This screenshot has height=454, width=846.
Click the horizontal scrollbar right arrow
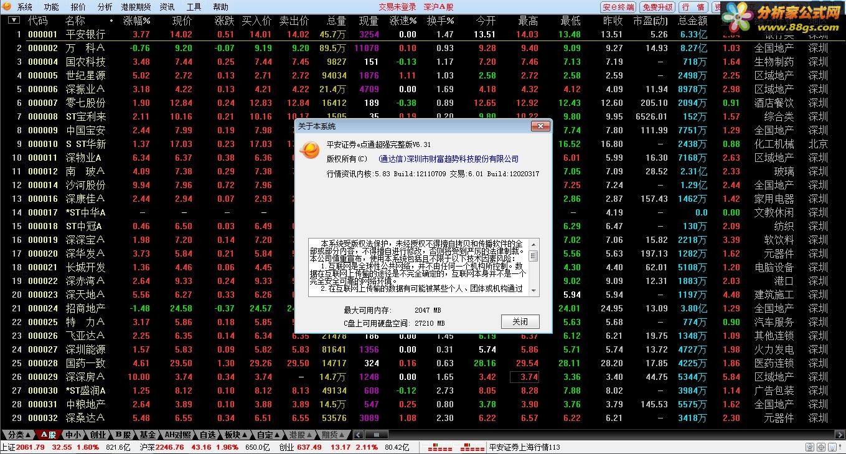[841, 435]
